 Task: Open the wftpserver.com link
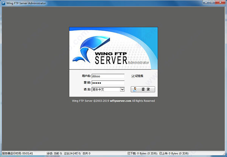(x=120, y=101)
